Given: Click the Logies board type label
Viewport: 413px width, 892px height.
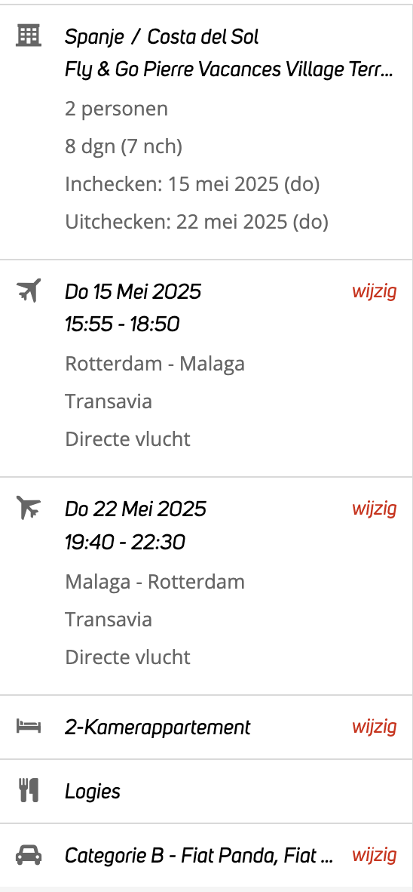Looking at the screenshot, I should point(93,792).
